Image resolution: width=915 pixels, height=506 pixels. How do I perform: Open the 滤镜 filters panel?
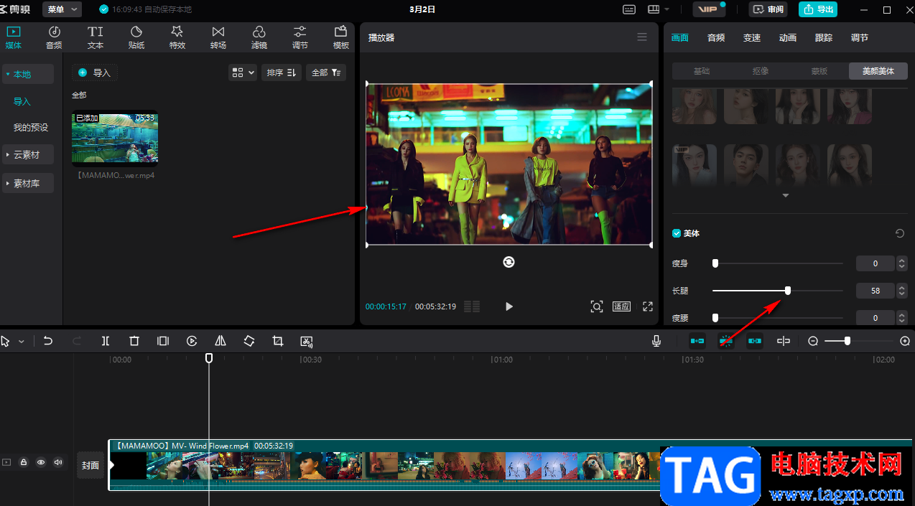click(x=259, y=37)
